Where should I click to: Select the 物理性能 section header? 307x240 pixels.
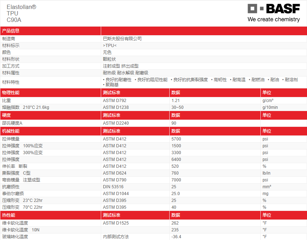pos(11,93)
